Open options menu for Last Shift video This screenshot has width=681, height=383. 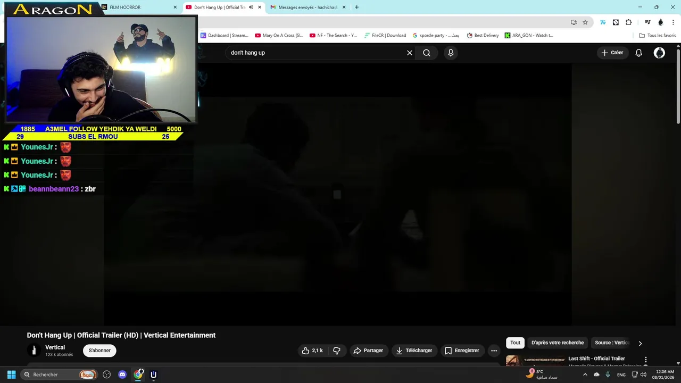click(646, 360)
